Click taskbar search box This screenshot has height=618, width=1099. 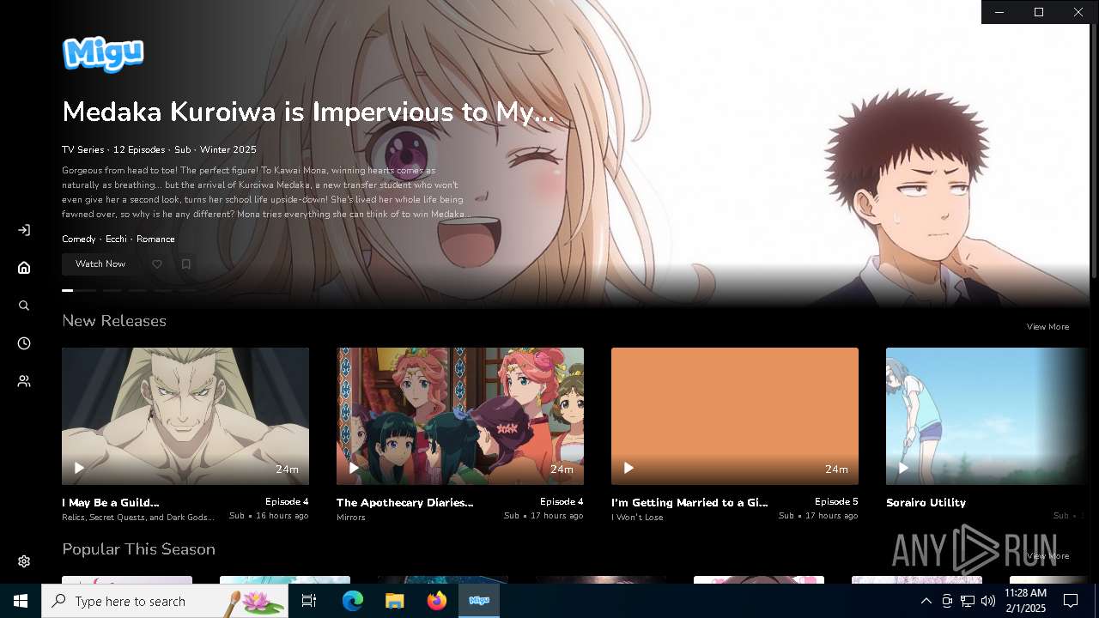[x=165, y=601]
